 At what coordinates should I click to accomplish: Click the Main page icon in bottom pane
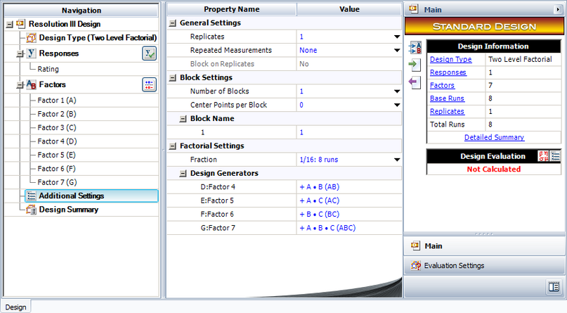tap(415, 245)
